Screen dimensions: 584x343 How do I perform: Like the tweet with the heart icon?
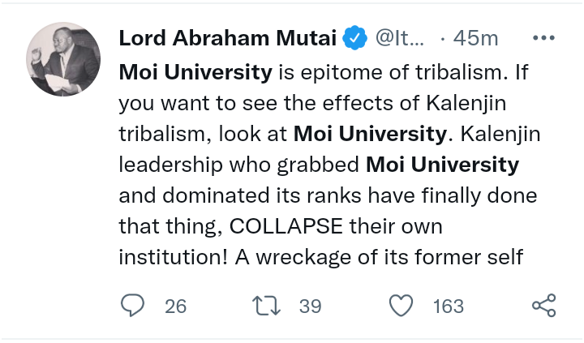401,306
